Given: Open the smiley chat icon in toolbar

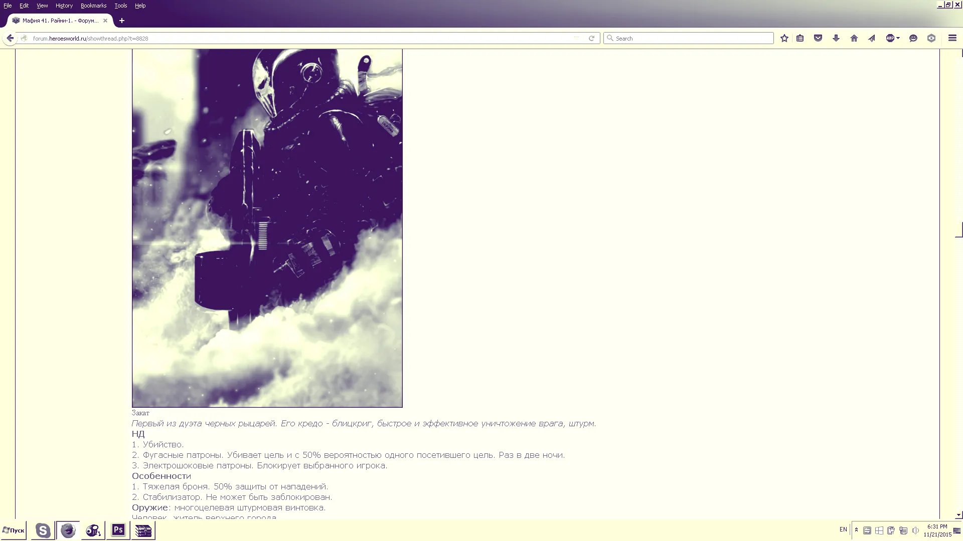Looking at the screenshot, I should 913,38.
